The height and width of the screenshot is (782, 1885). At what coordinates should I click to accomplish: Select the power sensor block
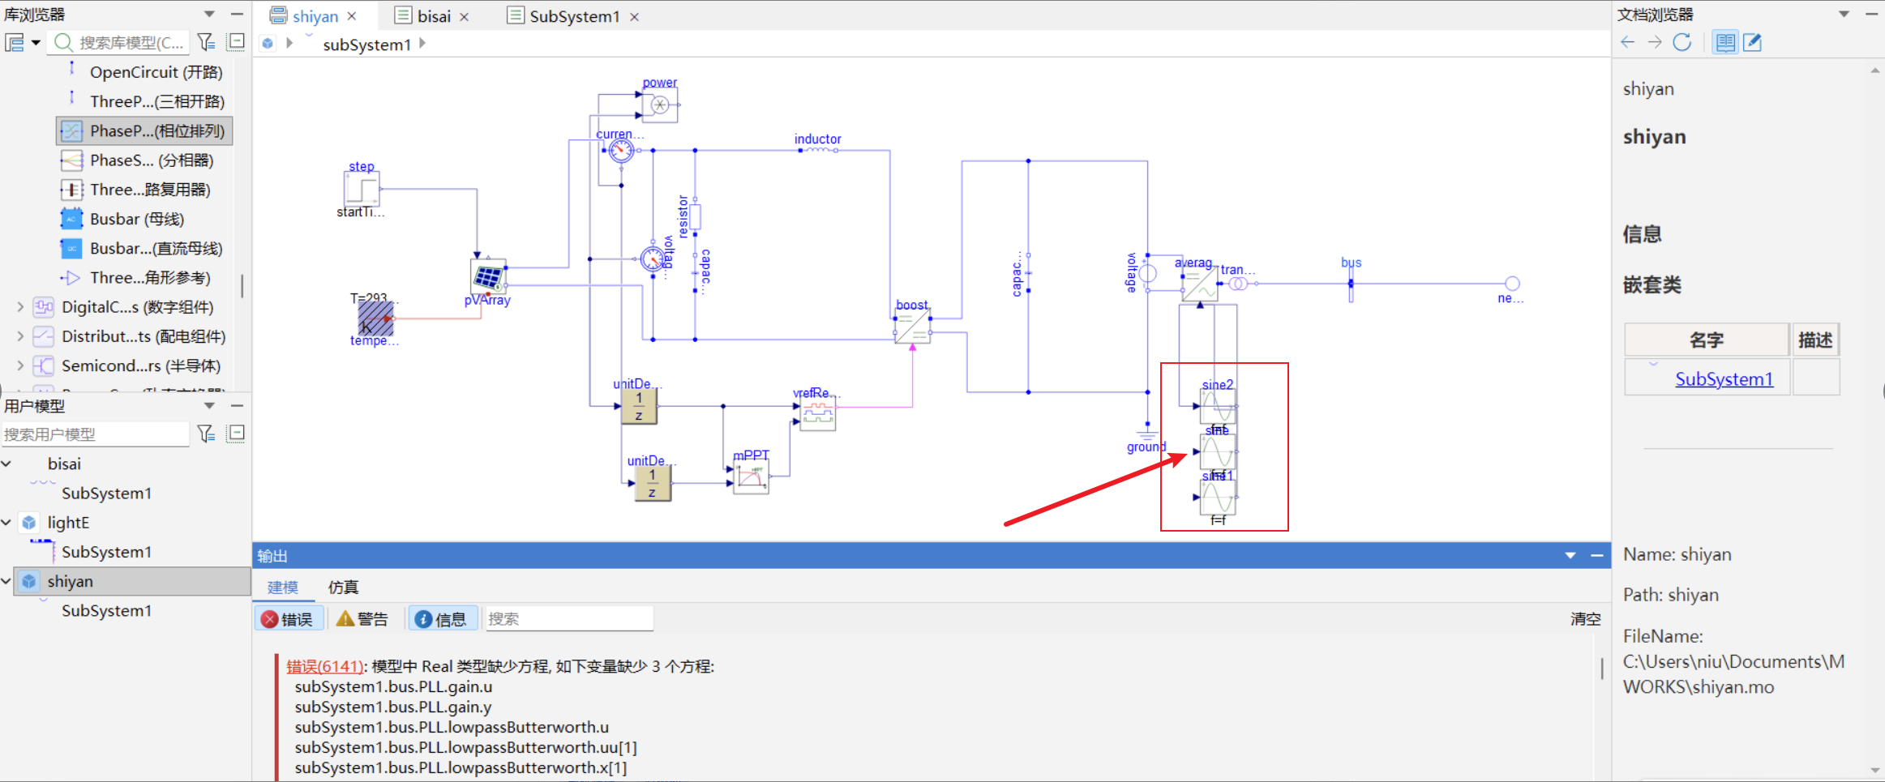[x=660, y=105]
